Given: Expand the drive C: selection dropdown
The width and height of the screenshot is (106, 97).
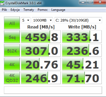Looking at the screenshot, I should [78, 20].
